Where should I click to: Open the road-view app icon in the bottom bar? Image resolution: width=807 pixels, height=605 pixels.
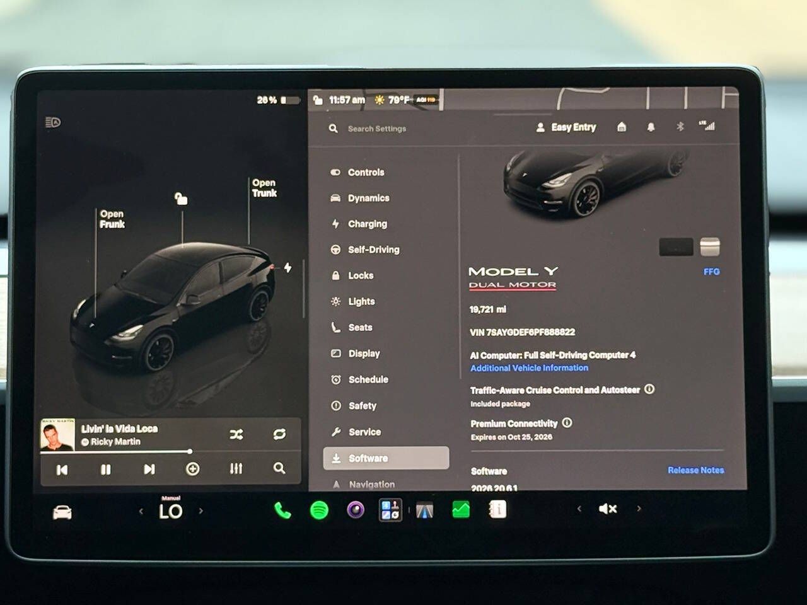[425, 510]
